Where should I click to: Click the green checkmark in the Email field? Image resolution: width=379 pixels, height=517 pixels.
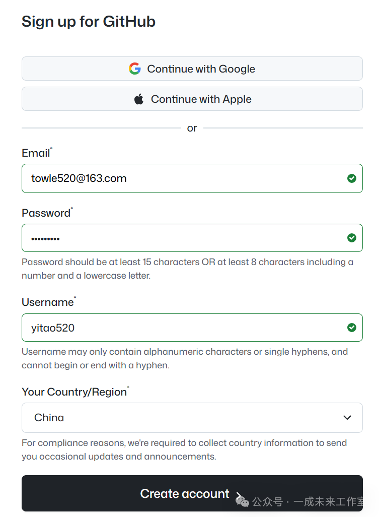pos(352,178)
